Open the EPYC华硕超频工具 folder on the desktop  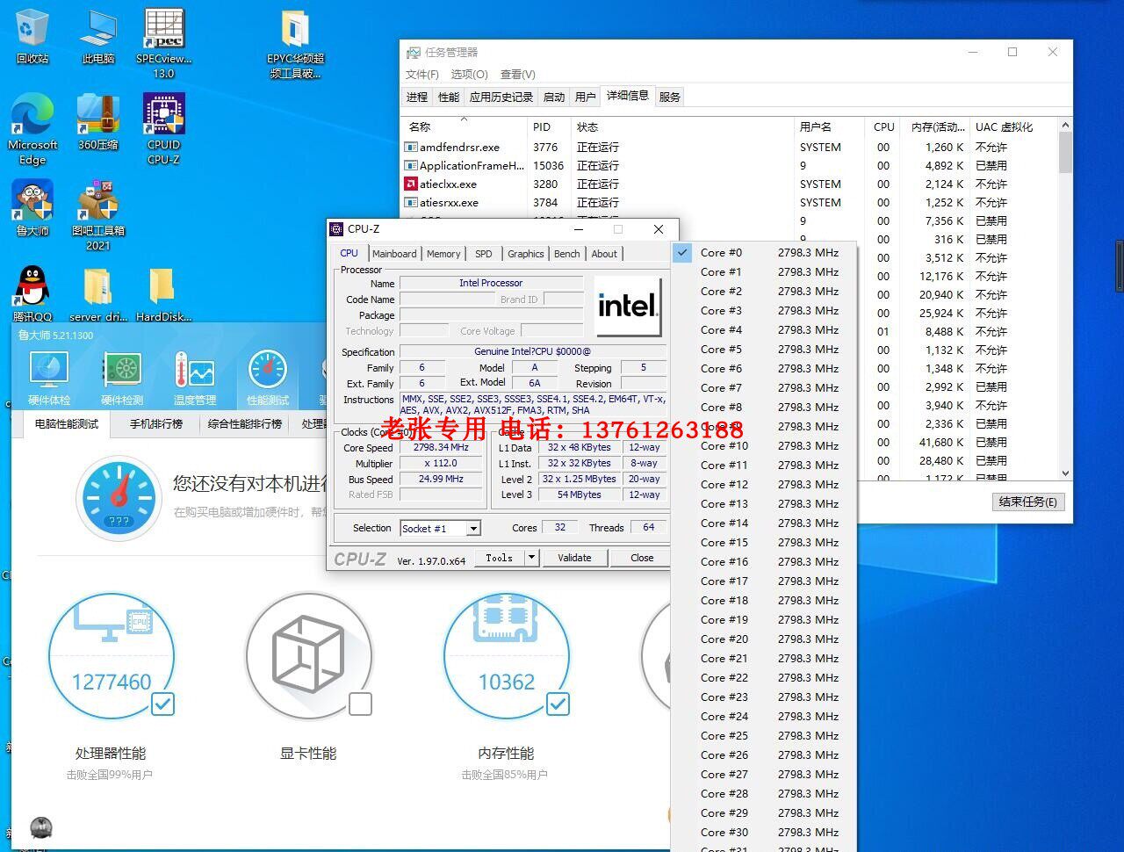coord(296,44)
